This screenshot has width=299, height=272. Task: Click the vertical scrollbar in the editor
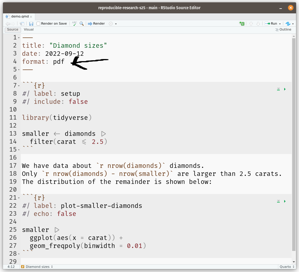pos(294,142)
